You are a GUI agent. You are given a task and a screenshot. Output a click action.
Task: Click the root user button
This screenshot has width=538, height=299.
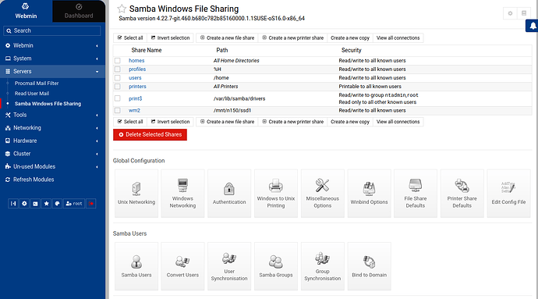pos(74,204)
